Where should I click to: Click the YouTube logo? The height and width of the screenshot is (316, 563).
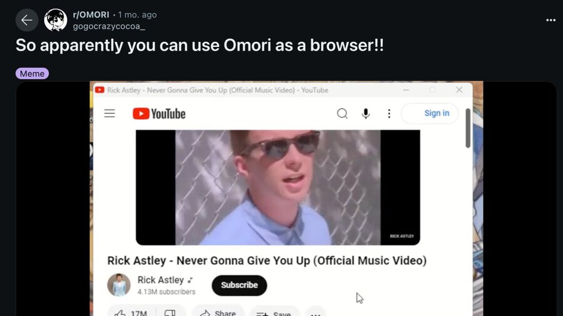point(159,114)
